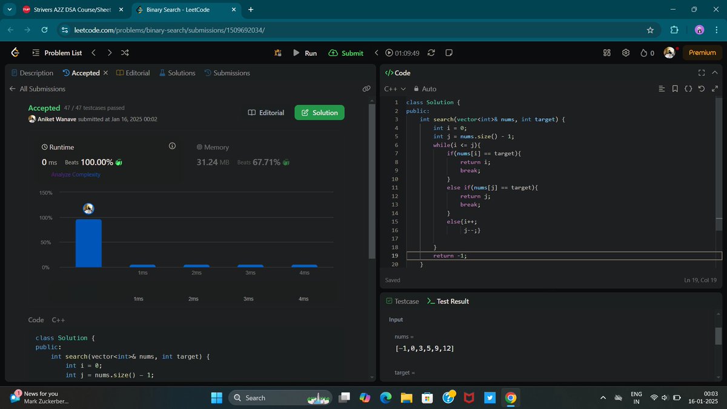
Task: Pick a random problem shuffle icon
Action: pos(125,53)
